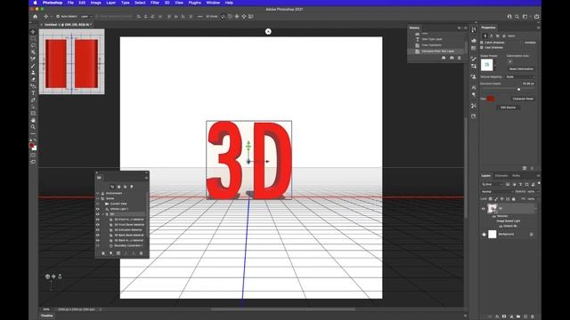Delete object using 3D panel trash icon

click(142, 253)
